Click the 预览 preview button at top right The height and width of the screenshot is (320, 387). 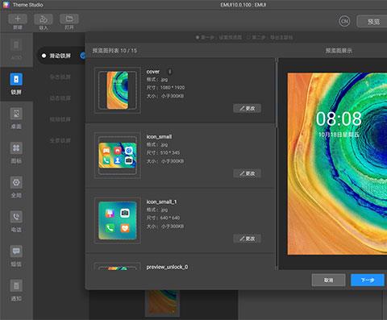pyautogui.click(x=372, y=22)
